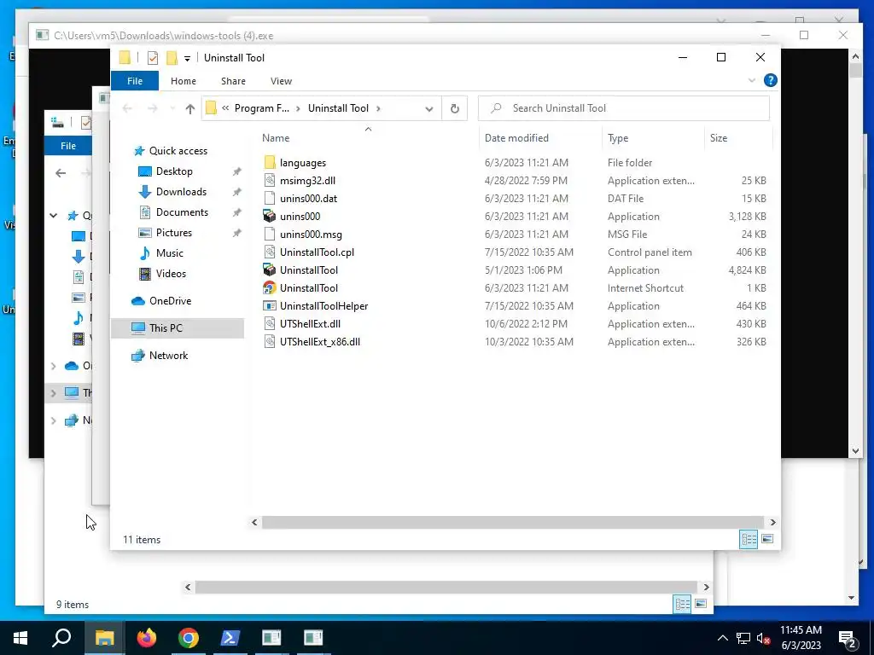
Task: Select Music in navigation pane
Action: (170, 253)
